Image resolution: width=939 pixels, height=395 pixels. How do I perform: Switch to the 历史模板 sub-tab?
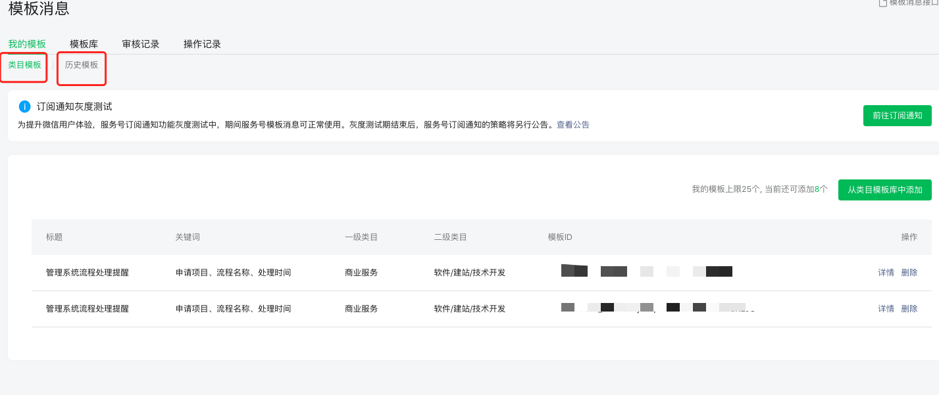82,65
